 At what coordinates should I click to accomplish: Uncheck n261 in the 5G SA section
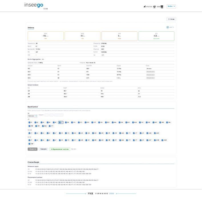click(x=29, y=144)
